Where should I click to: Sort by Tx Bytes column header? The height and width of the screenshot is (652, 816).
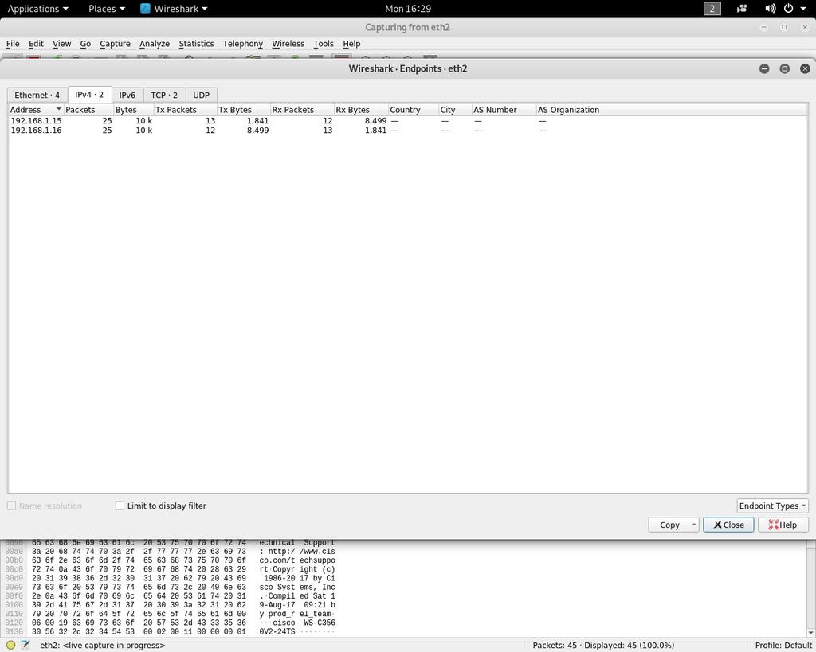click(244, 110)
